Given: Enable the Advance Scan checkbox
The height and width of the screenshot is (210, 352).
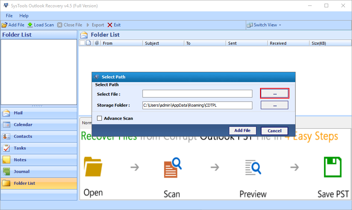Looking at the screenshot, I should tap(100, 118).
